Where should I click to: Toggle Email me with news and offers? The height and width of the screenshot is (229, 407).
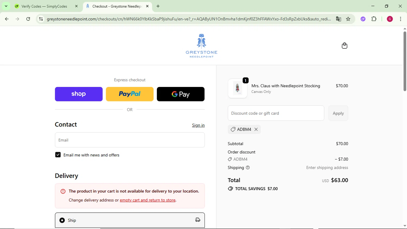pos(58,155)
